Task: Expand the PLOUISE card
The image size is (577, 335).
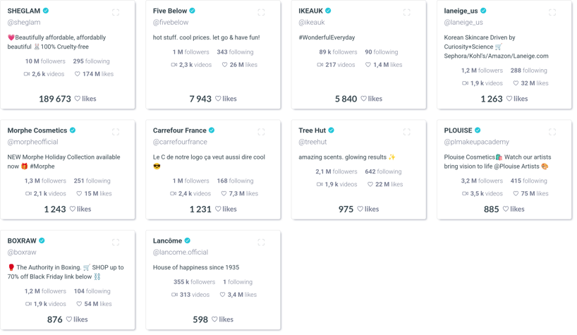Action: pyautogui.click(x=552, y=132)
